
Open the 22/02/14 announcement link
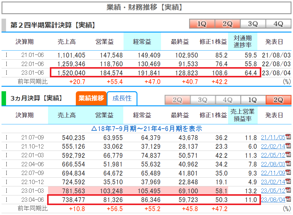click(x=273, y=146)
